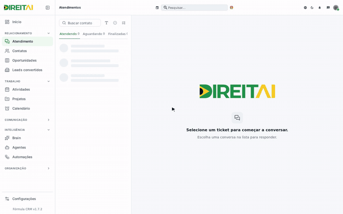The height and width of the screenshot is (214, 343).
Task: Open the user avatar menu
Action: 336,8
